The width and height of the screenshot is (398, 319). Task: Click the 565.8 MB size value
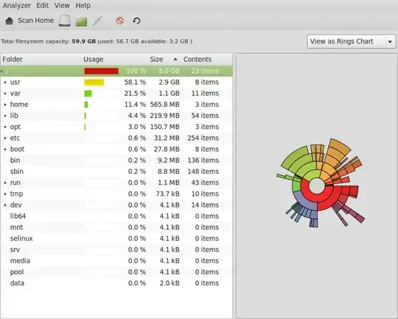(x=165, y=105)
